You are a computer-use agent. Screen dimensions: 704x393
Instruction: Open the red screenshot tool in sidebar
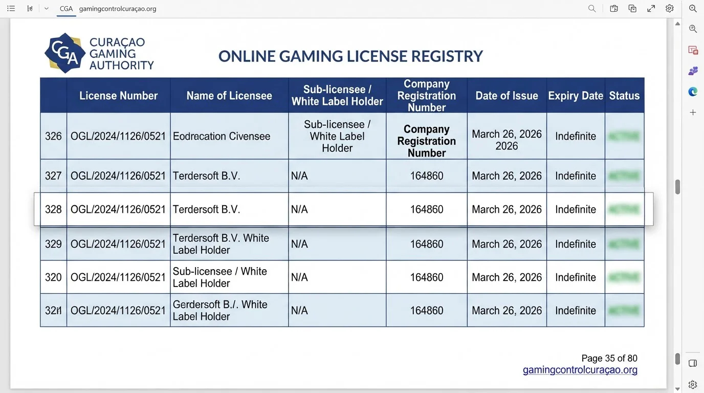tap(693, 50)
